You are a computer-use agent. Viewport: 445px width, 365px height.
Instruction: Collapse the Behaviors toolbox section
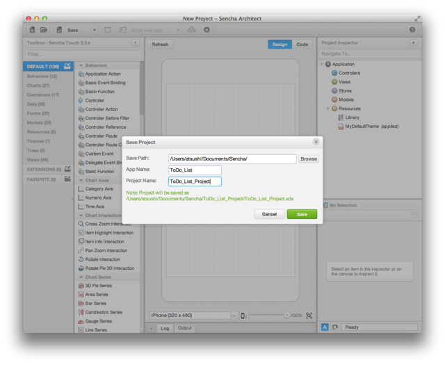click(x=81, y=65)
